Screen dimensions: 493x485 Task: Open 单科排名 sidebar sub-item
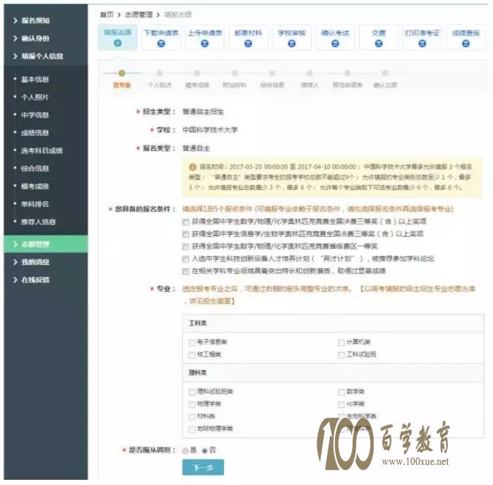tap(35, 204)
